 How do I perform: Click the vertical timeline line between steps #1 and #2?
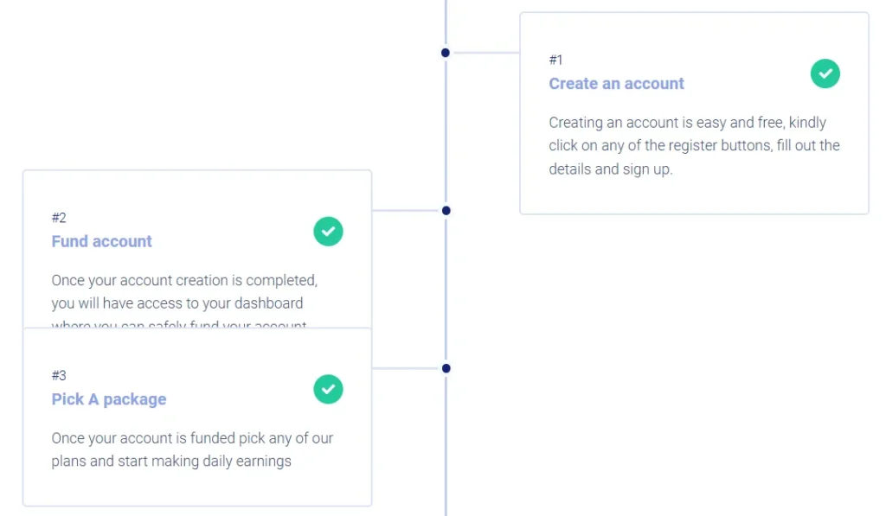(446, 131)
